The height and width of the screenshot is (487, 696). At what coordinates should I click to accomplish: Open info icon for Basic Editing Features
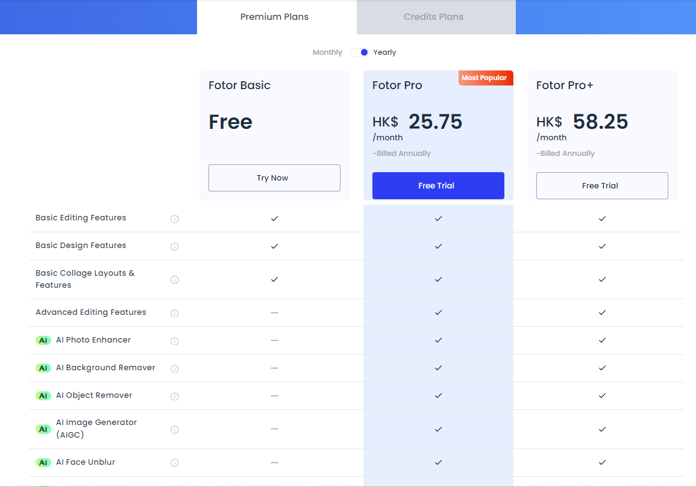point(174,219)
